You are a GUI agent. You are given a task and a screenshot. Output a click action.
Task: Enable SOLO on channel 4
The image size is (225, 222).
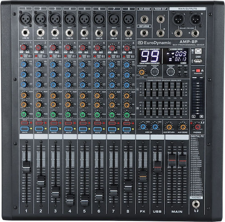point(68,123)
